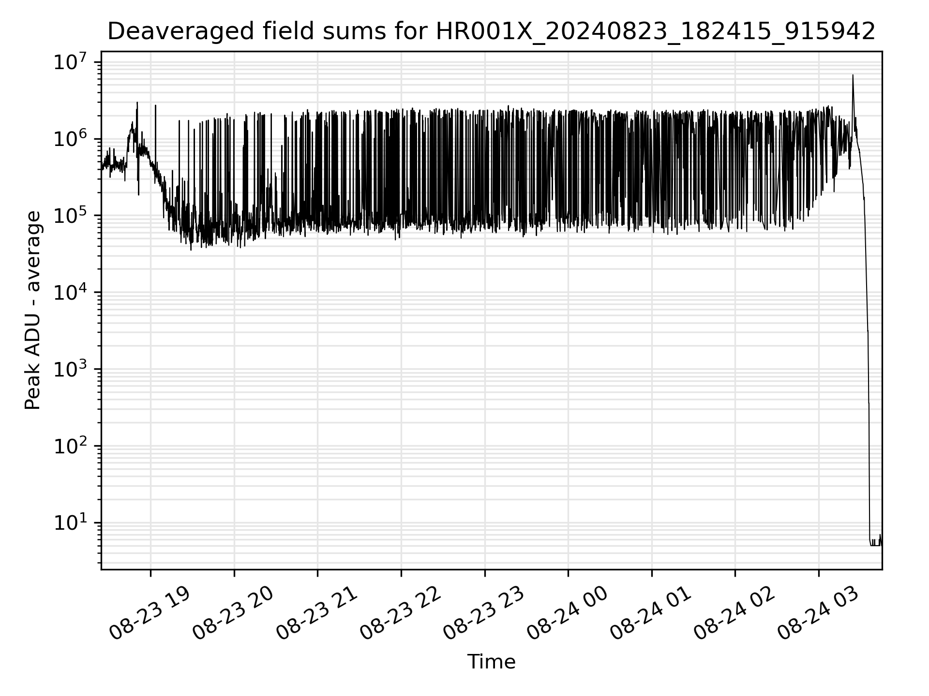Click the y tick label 10^5
The width and height of the screenshot is (929, 696).
point(71,215)
